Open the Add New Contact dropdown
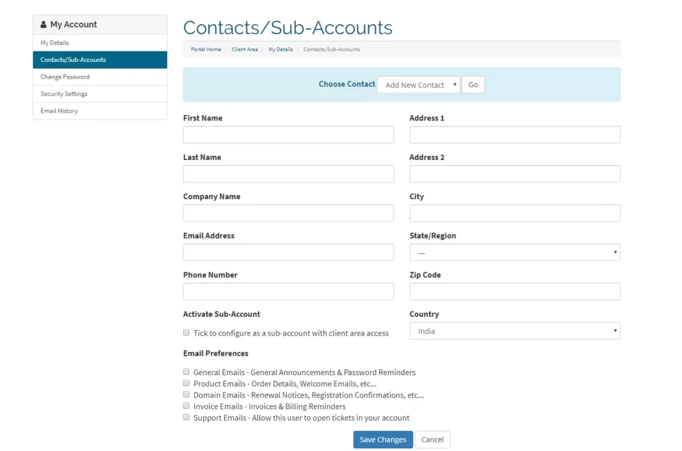This screenshot has width=682, height=451. click(x=418, y=85)
